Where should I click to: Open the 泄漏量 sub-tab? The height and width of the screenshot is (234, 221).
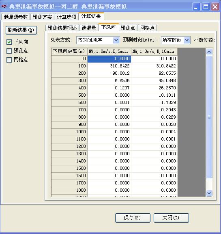(89, 28)
